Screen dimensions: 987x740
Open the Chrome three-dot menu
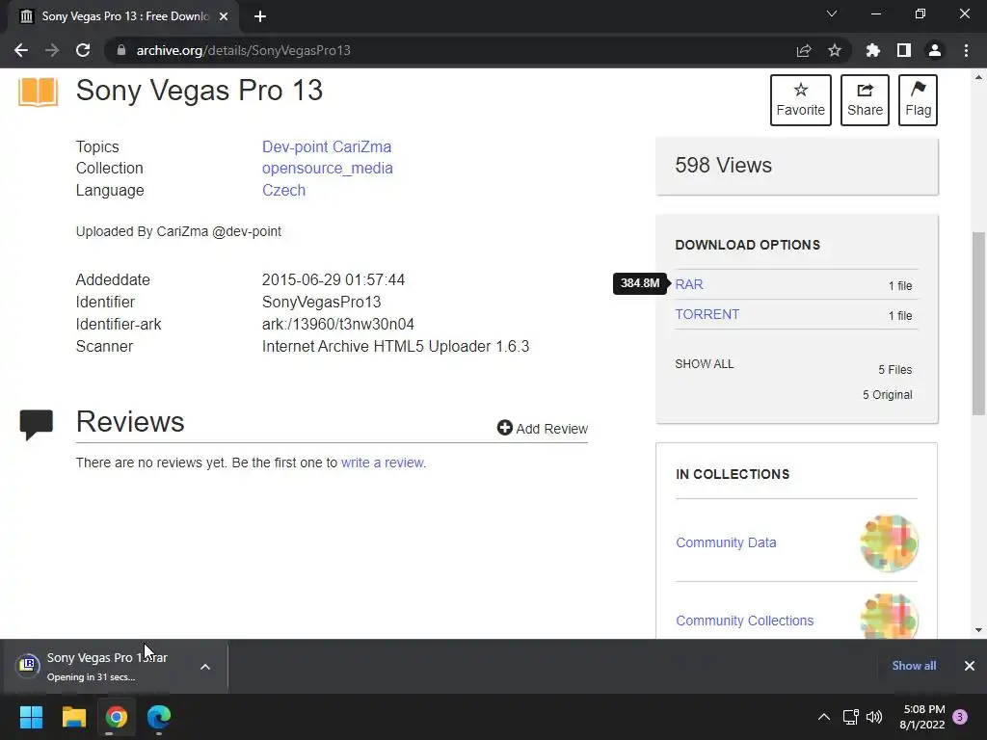point(966,50)
